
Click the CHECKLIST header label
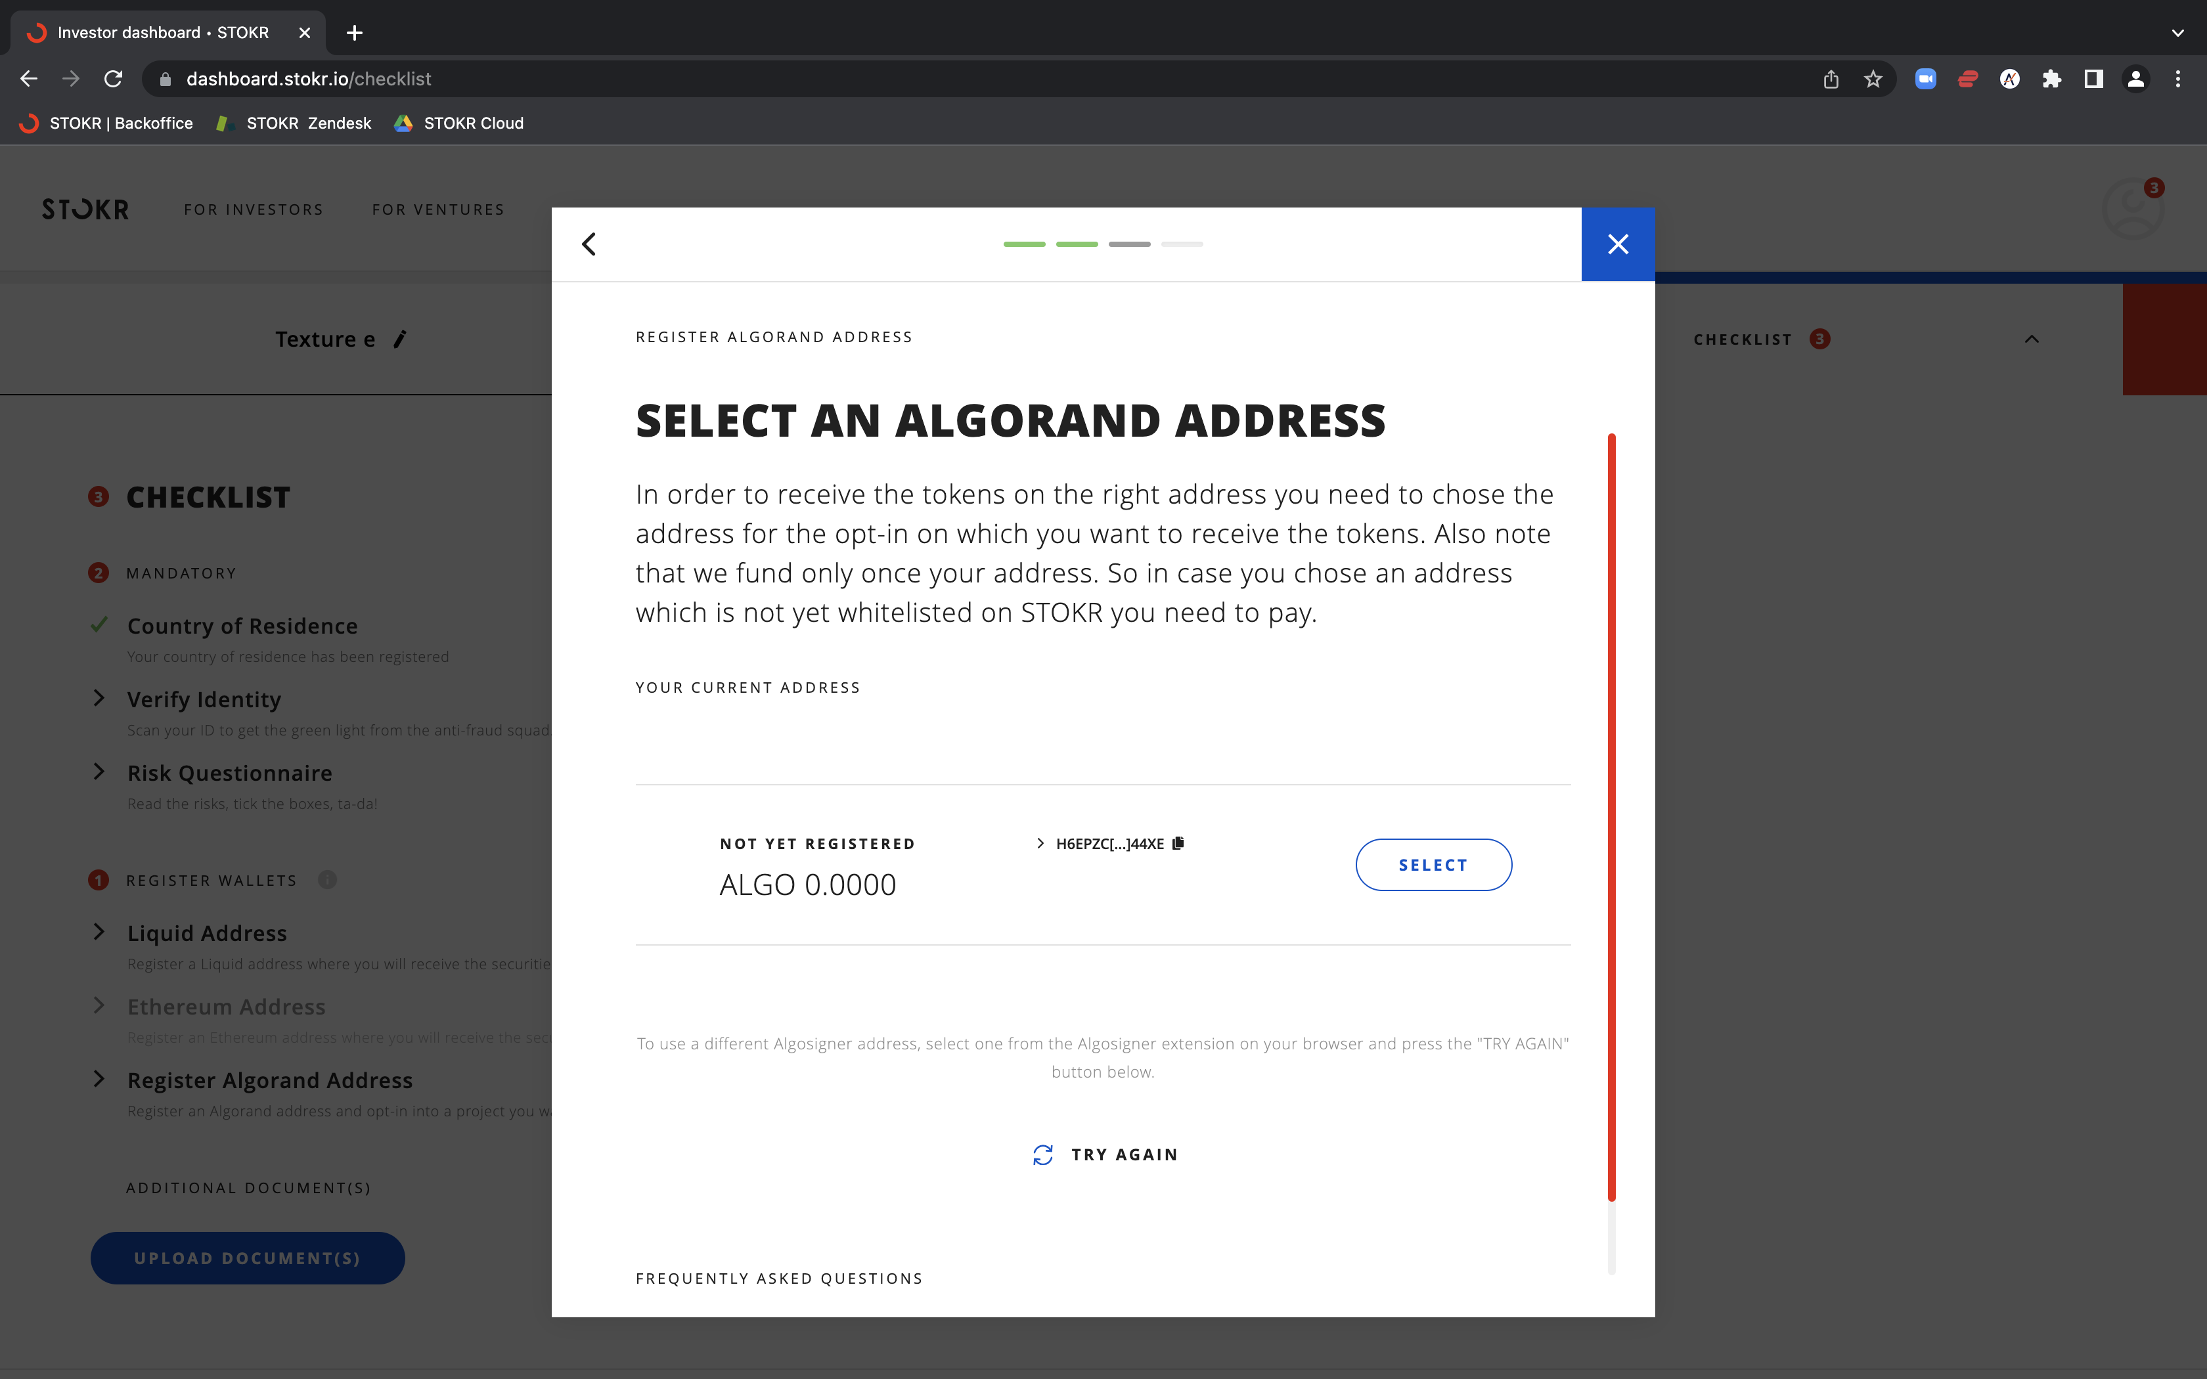(x=1742, y=339)
